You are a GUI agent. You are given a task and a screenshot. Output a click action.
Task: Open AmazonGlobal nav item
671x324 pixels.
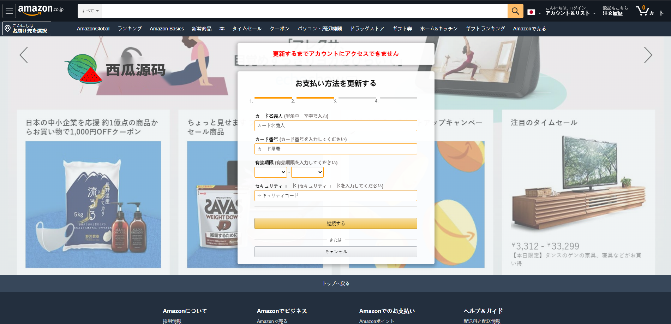(x=93, y=29)
